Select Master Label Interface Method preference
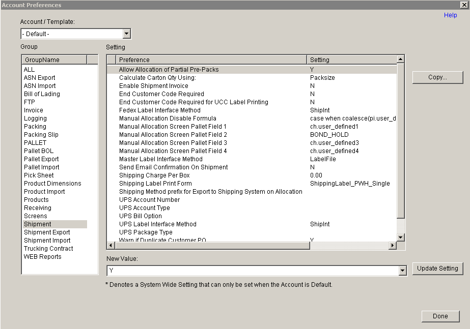The image size is (470, 329). coord(252,159)
